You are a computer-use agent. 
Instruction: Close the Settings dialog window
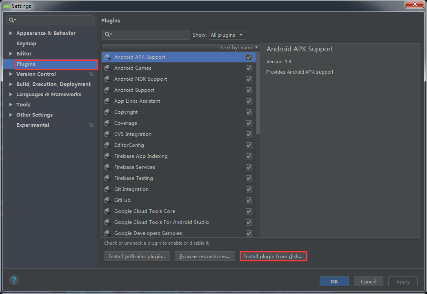414,4
